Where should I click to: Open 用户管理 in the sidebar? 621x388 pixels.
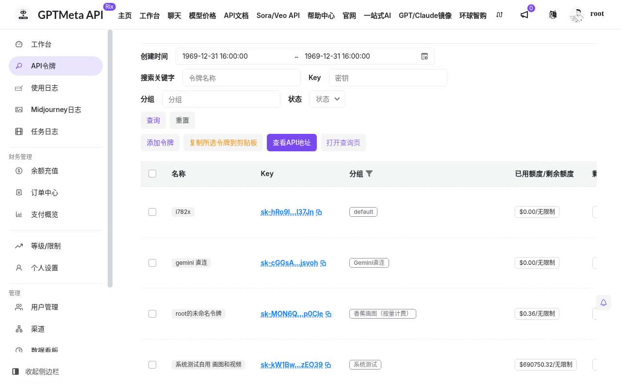(x=56, y=307)
